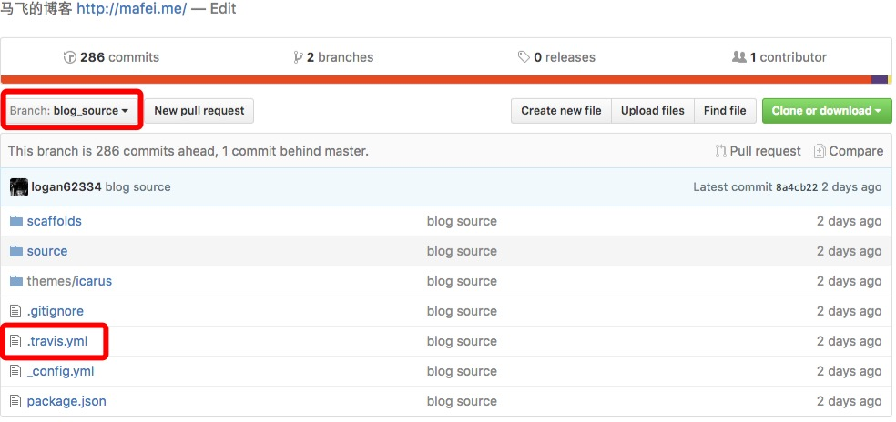Click the scaffolds folder icon

click(x=15, y=221)
